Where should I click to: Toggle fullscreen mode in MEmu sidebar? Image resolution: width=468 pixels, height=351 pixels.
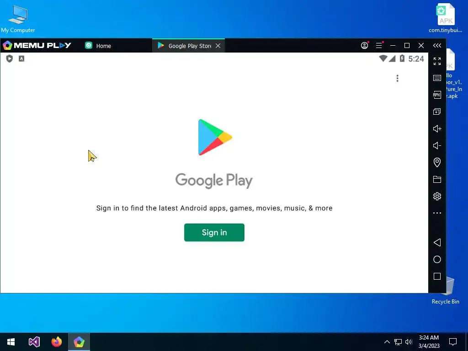coord(437,61)
